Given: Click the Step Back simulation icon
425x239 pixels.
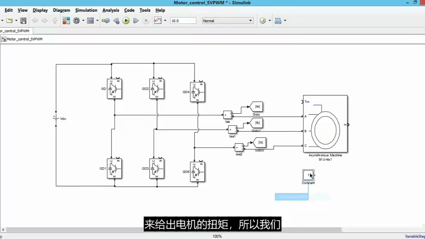Looking at the screenshot, I should [x=116, y=20].
